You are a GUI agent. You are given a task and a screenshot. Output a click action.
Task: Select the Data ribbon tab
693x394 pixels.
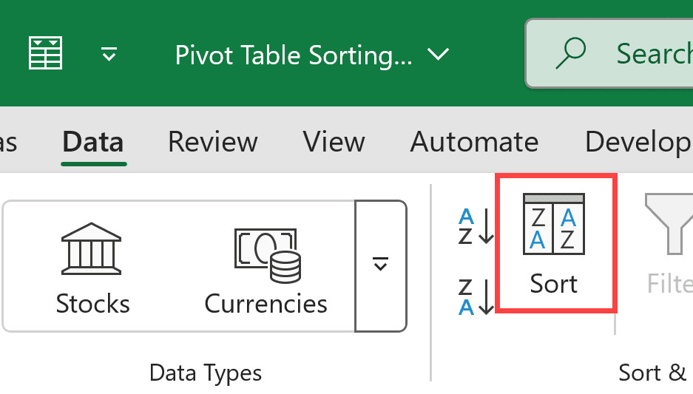pos(93,141)
